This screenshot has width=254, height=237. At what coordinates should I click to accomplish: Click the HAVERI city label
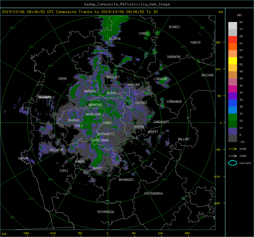coord(98,168)
